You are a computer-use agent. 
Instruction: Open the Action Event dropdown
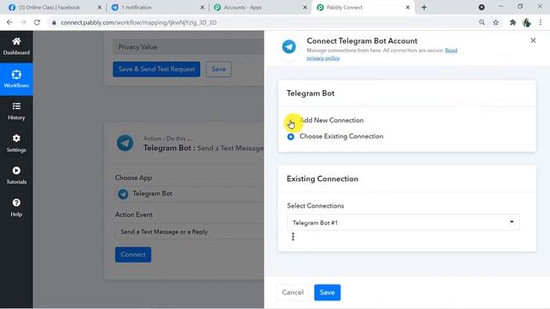tap(189, 232)
